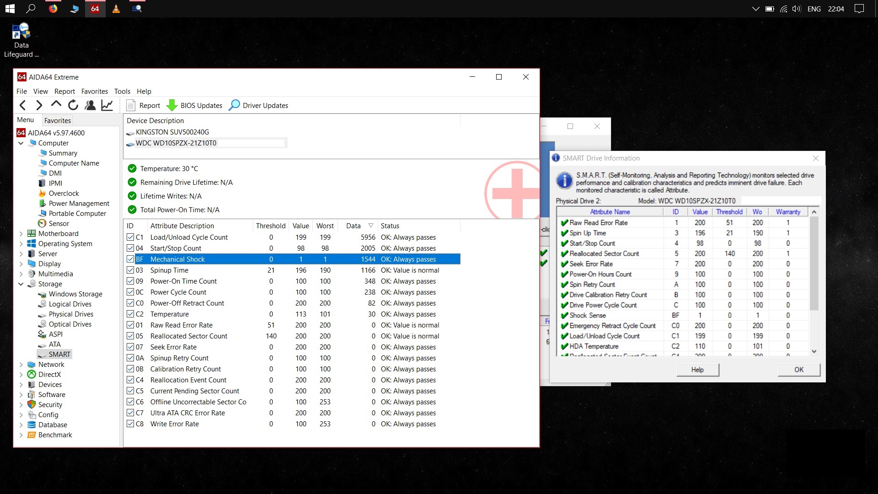Screen dimensions: 878x494
Task: Show hidden tray icons chevron
Action: pos(755,9)
